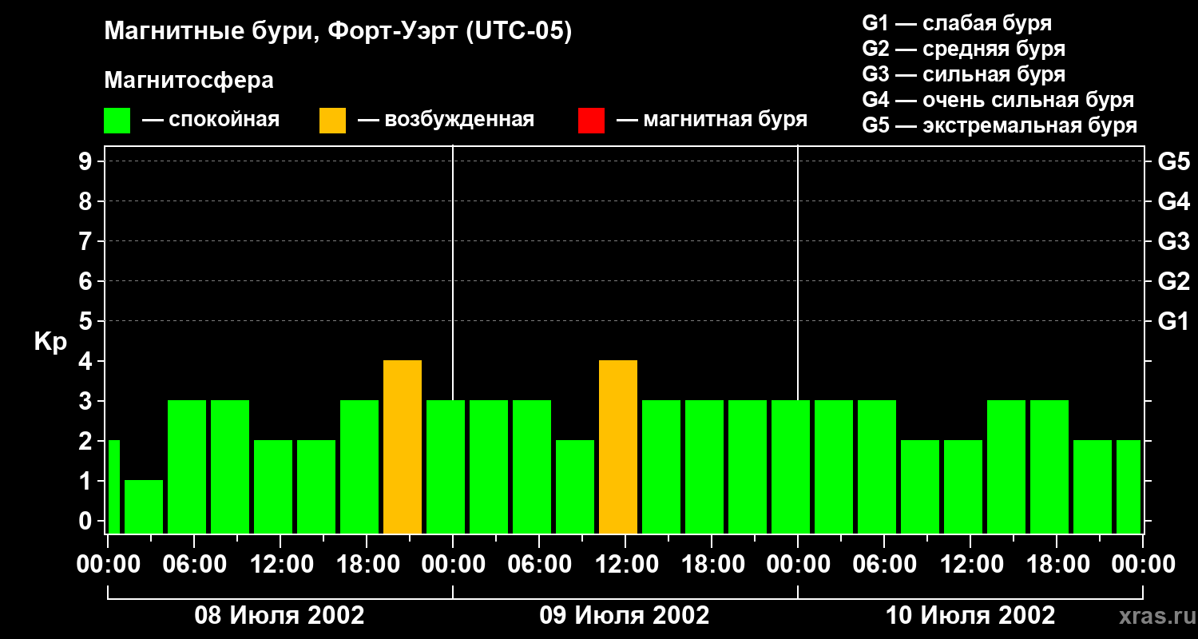Select the chart title 'Магнитные бури, Форт-Уэрт (UTC-05)'
Image resolution: width=1198 pixels, height=639 pixels.
pos(338,32)
